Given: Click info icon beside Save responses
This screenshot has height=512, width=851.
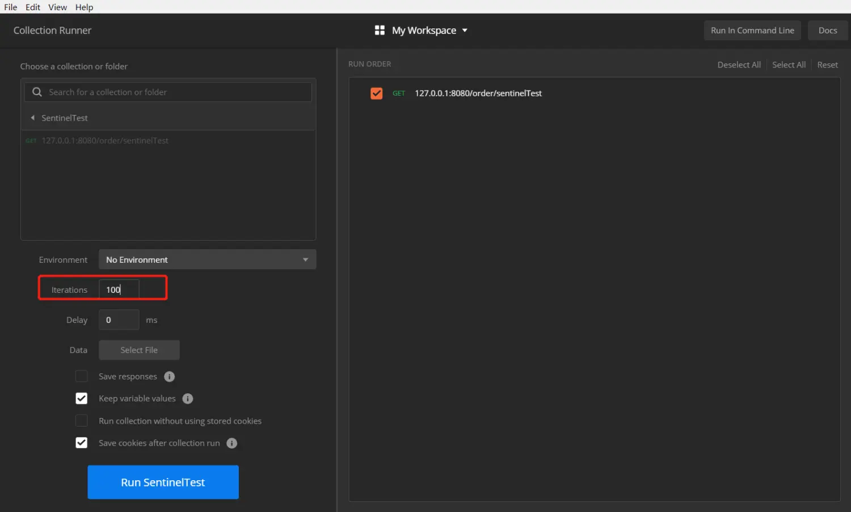Looking at the screenshot, I should coord(169,377).
